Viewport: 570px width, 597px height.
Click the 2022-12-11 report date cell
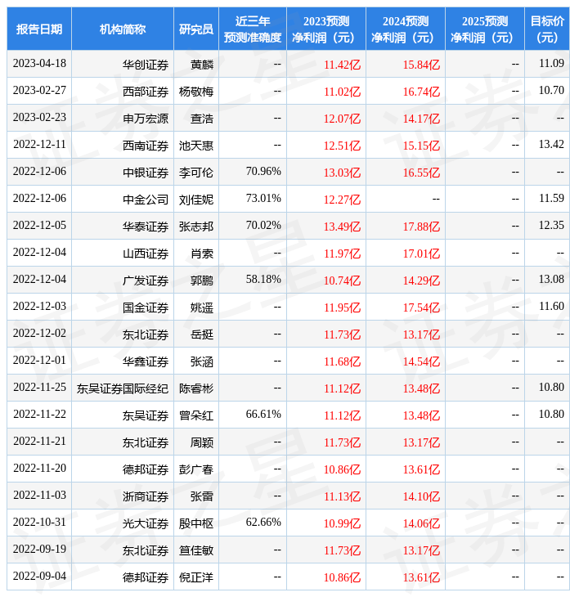click(x=39, y=145)
